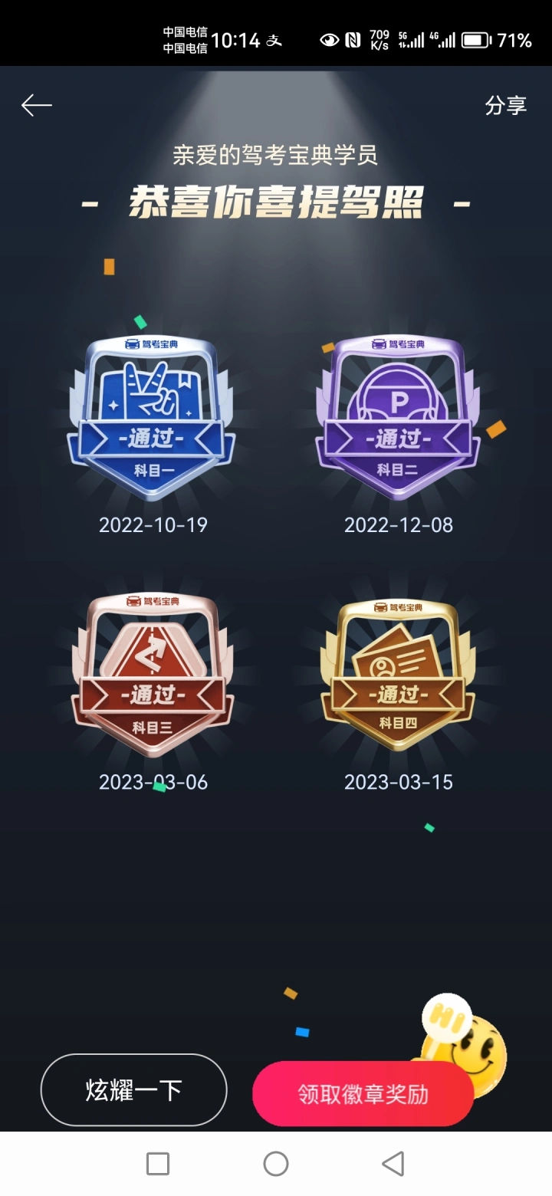Click the 2023-03-06 date under 科目三
This screenshot has height=1196, width=552.
click(153, 782)
